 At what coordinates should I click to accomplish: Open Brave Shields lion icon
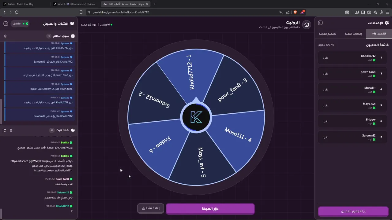click(x=295, y=12)
